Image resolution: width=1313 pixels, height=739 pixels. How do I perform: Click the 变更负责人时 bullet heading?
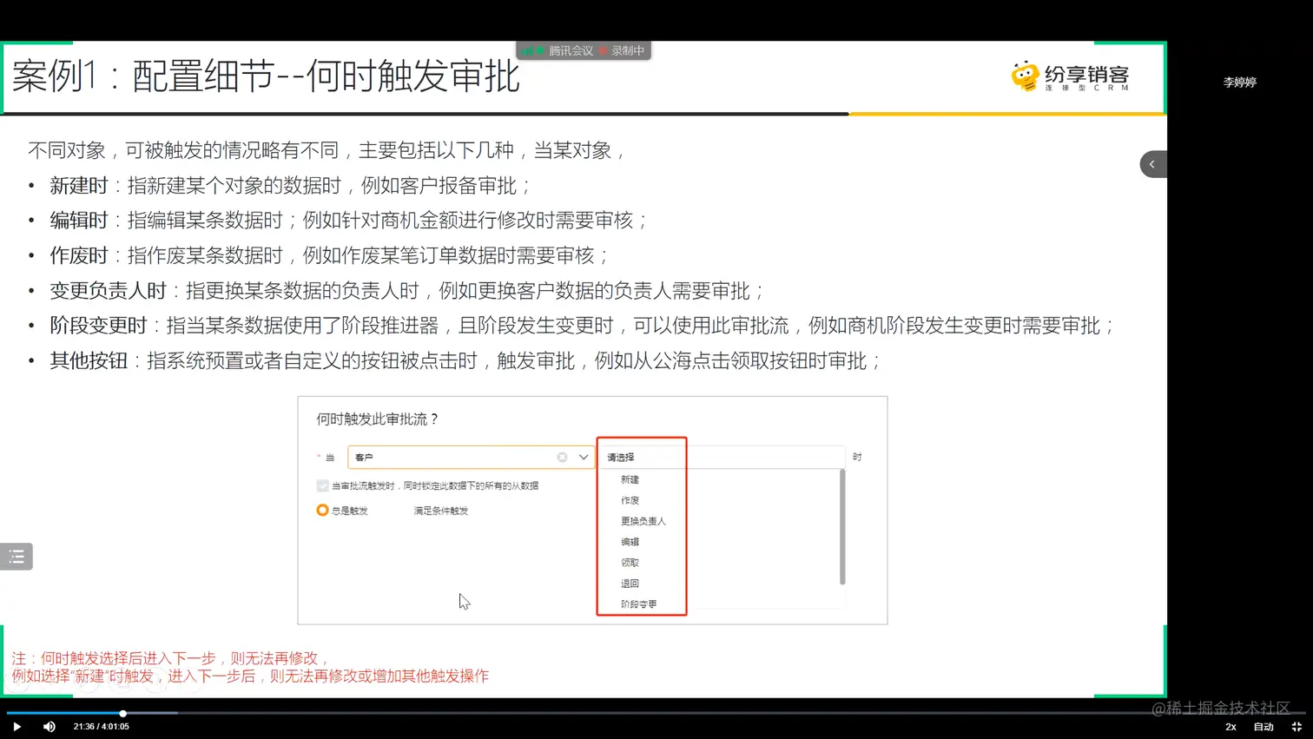[108, 291]
